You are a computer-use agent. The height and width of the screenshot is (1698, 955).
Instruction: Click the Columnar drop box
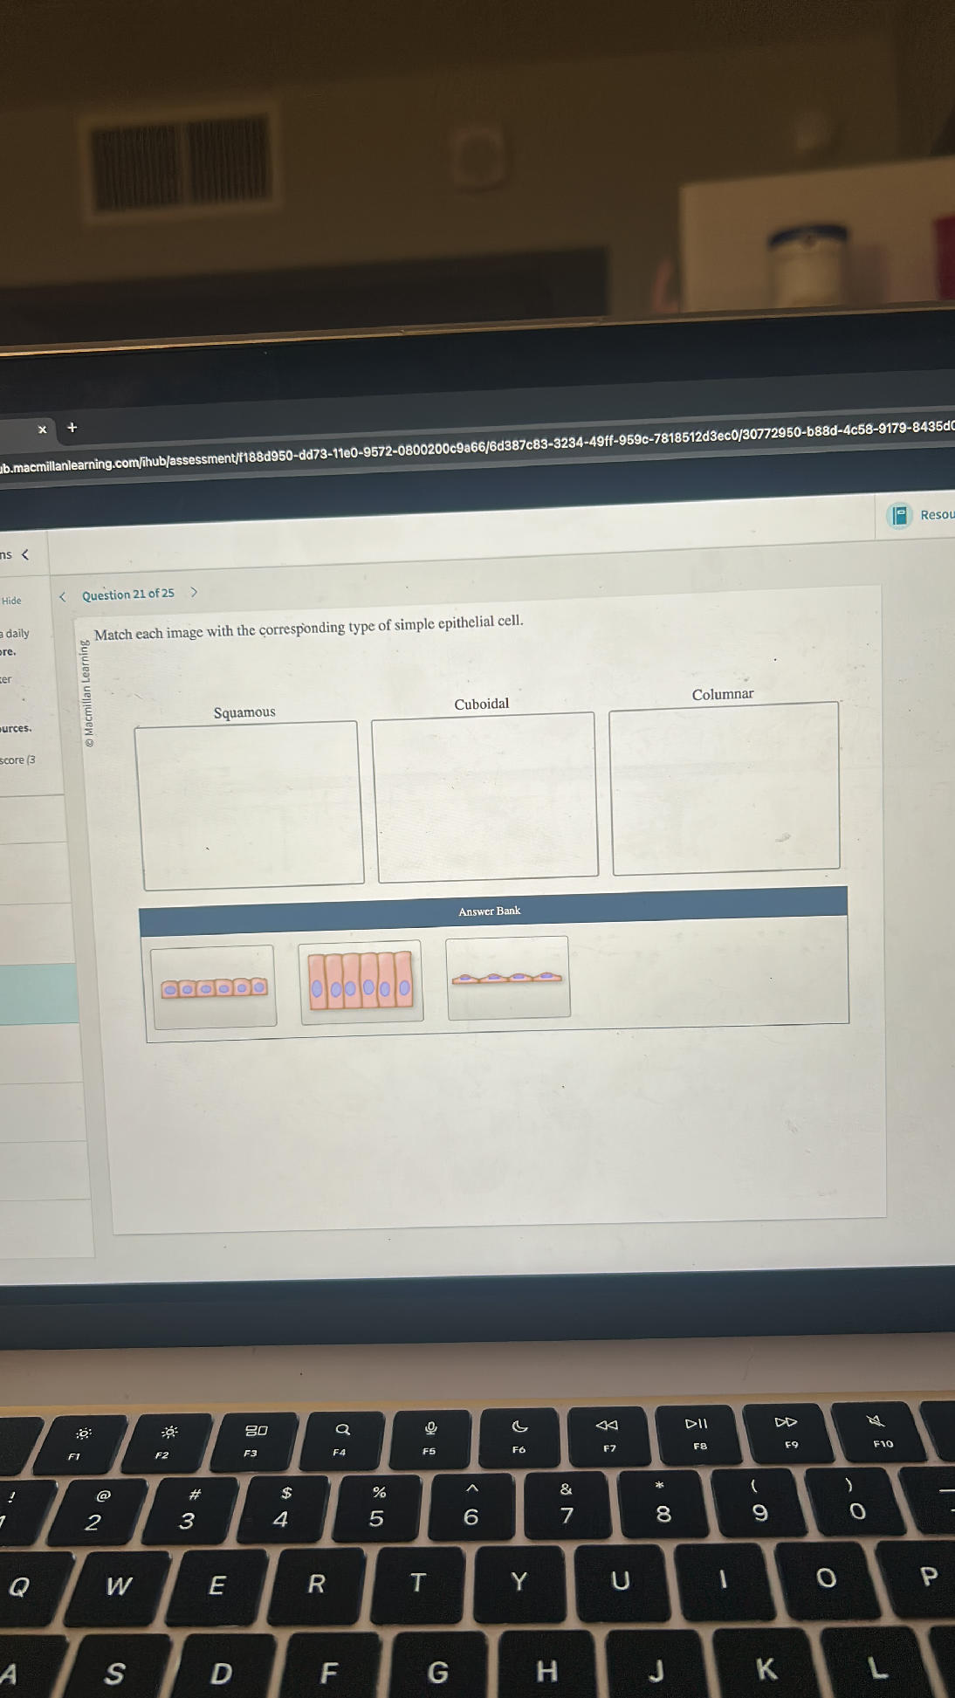725,786
